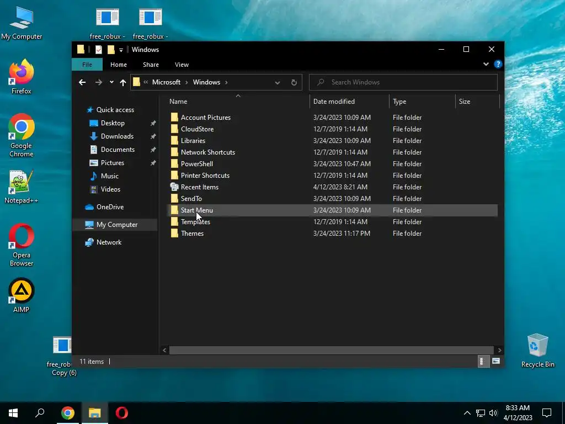The image size is (565, 424).
Task: Select the SendTo folder
Action: pos(191,199)
